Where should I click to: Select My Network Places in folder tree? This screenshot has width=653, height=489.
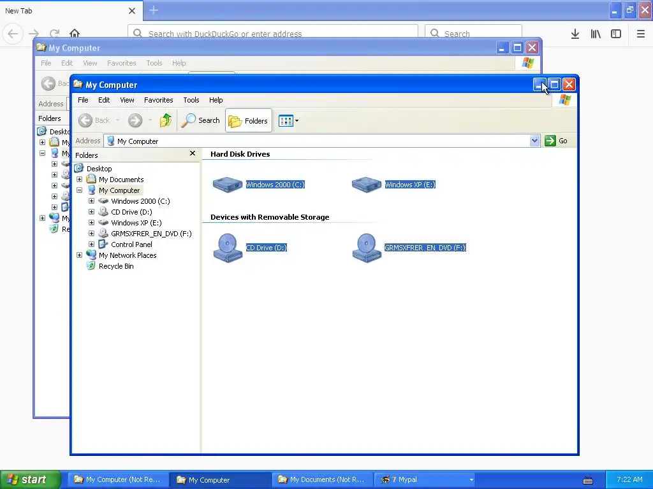point(128,255)
